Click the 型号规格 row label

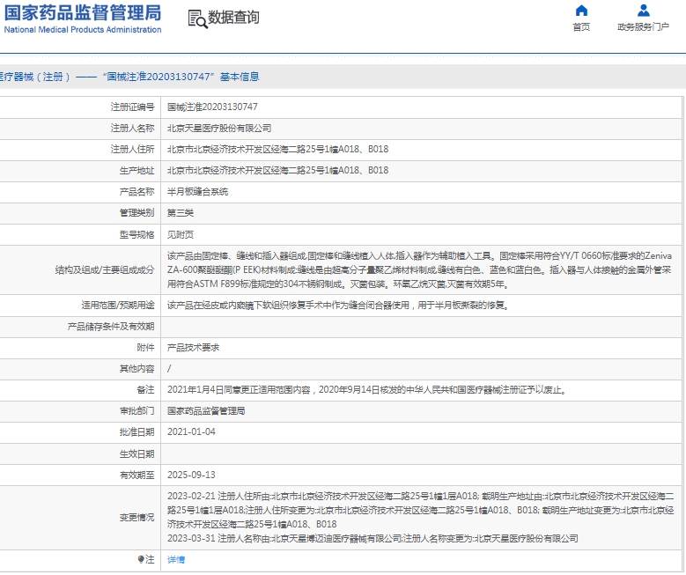click(x=137, y=235)
